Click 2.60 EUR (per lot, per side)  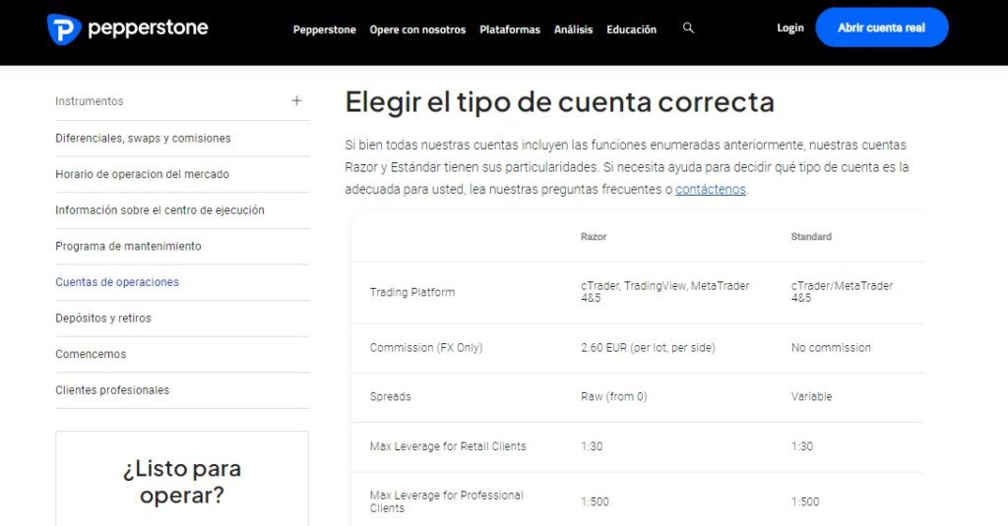pyautogui.click(x=648, y=347)
